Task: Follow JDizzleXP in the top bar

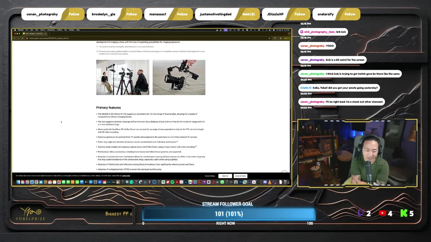Action: click(300, 14)
